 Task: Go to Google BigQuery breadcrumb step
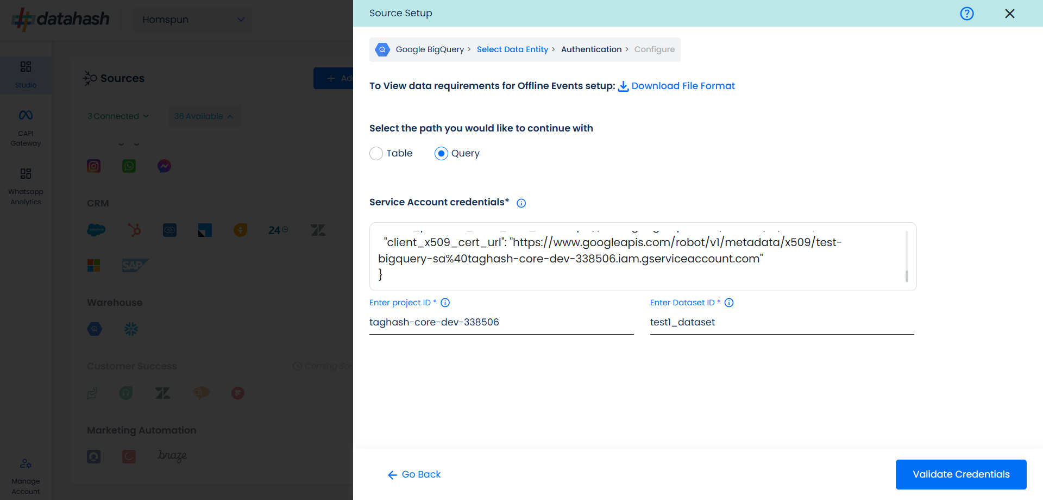[430, 49]
